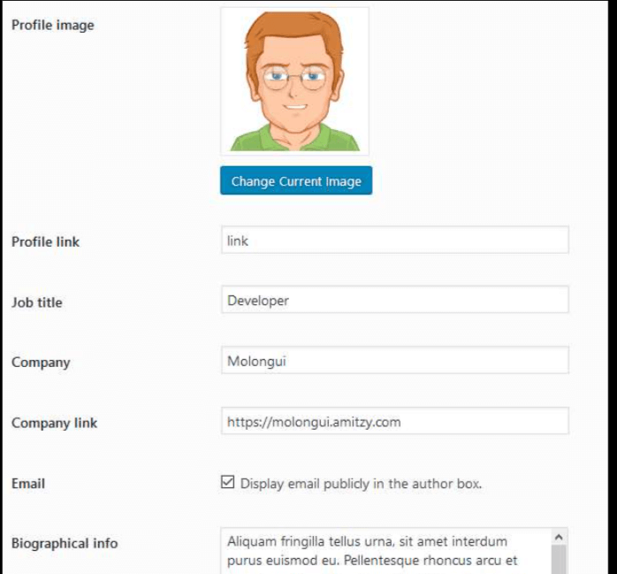Click the cartoon avatar profile image
Viewport: 617px width, 574px height.
click(x=294, y=81)
